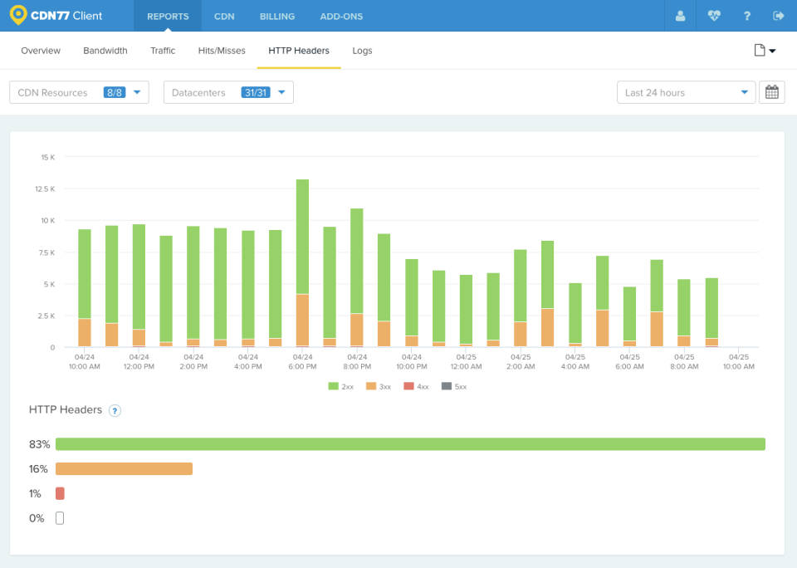Click the service health heartbeat icon
The height and width of the screenshot is (568, 797).
pos(713,16)
